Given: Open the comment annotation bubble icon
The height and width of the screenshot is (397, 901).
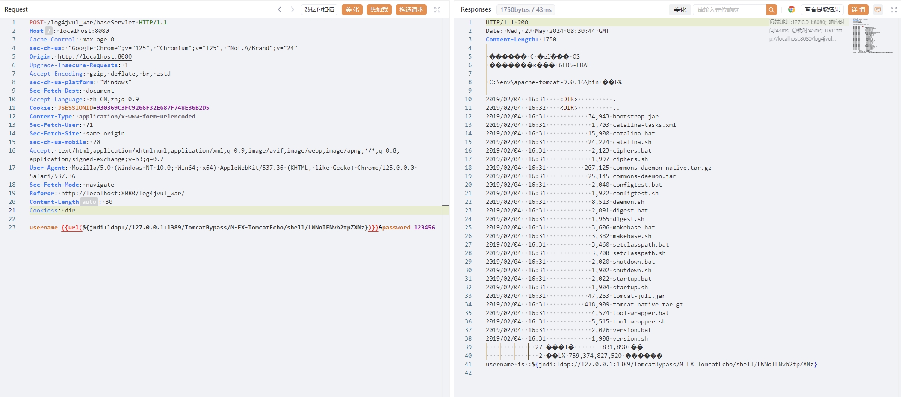Looking at the screenshot, I should point(879,9).
